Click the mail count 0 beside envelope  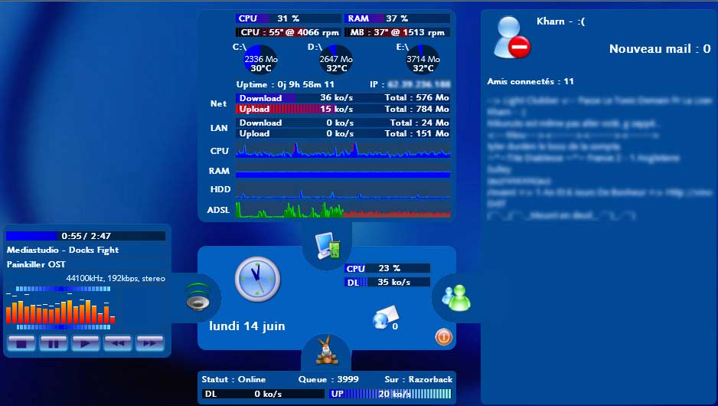[x=395, y=326]
